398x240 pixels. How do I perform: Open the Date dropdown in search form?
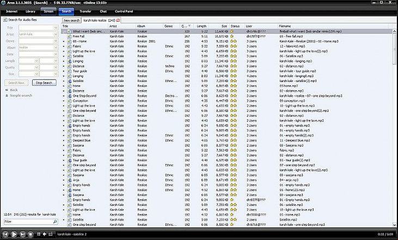tap(56, 54)
